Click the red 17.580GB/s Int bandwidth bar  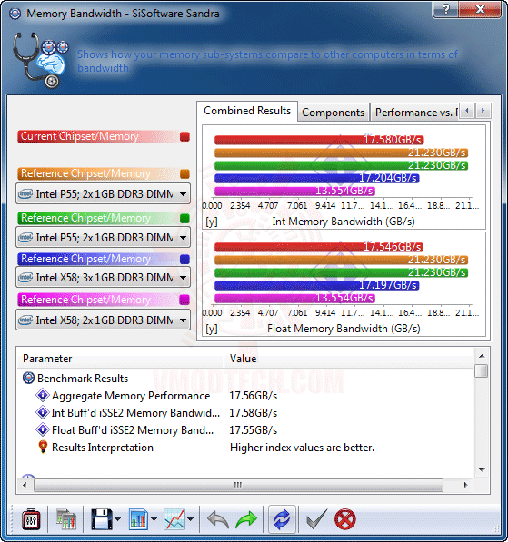click(319, 140)
